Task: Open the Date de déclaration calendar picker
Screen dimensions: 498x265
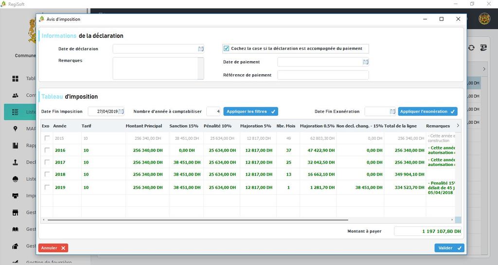Action: [201, 49]
